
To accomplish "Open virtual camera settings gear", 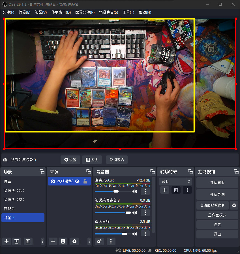I will click(234, 205).
